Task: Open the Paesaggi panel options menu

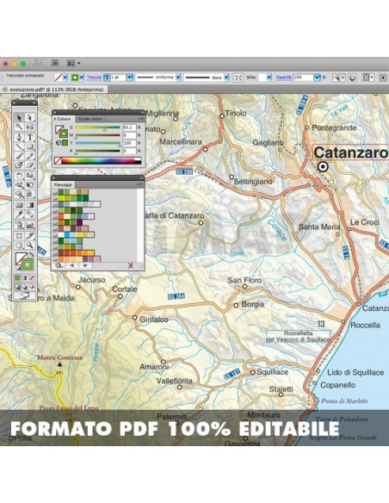Action: [x=140, y=184]
